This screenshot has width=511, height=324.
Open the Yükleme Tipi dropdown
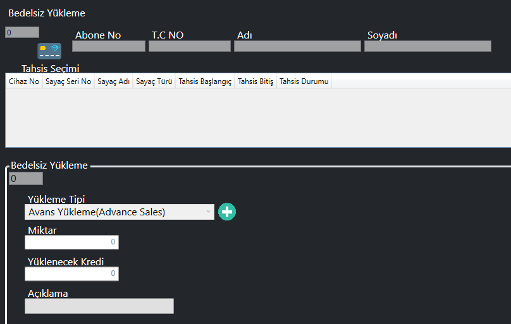(x=120, y=212)
